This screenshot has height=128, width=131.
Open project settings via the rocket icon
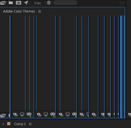click(x=26, y=3)
